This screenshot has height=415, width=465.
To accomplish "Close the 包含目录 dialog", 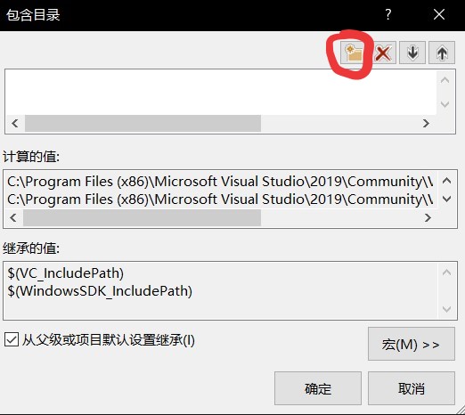I will [x=439, y=14].
